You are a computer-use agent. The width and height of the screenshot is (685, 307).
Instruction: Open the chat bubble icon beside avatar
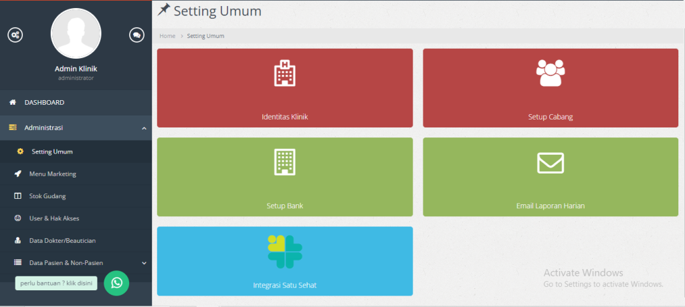click(136, 35)
